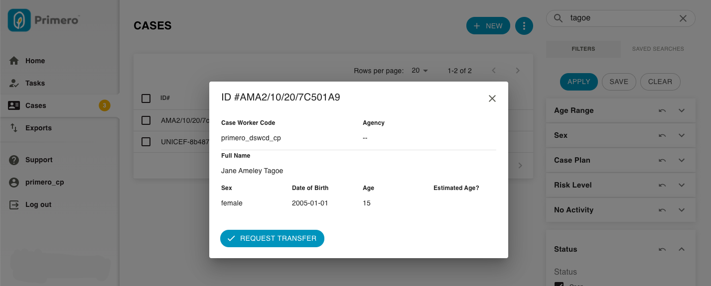This screenshot has width=711, height=286.
Task: Expand the Risk Level filter
Action: pos(682,185)
